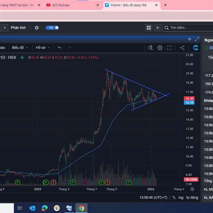Open the FireAnt settings gear beside Phân tích

[37, 28]
